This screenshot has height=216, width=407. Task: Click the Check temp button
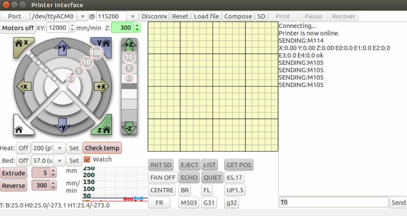pos(102,148)
